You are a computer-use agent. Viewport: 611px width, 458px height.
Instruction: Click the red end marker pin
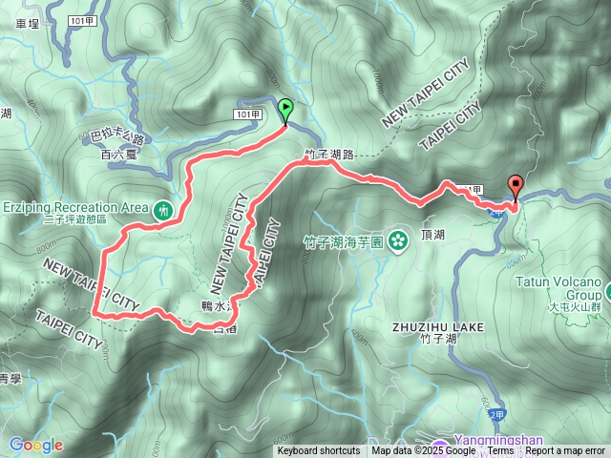(x=516, y=188)
